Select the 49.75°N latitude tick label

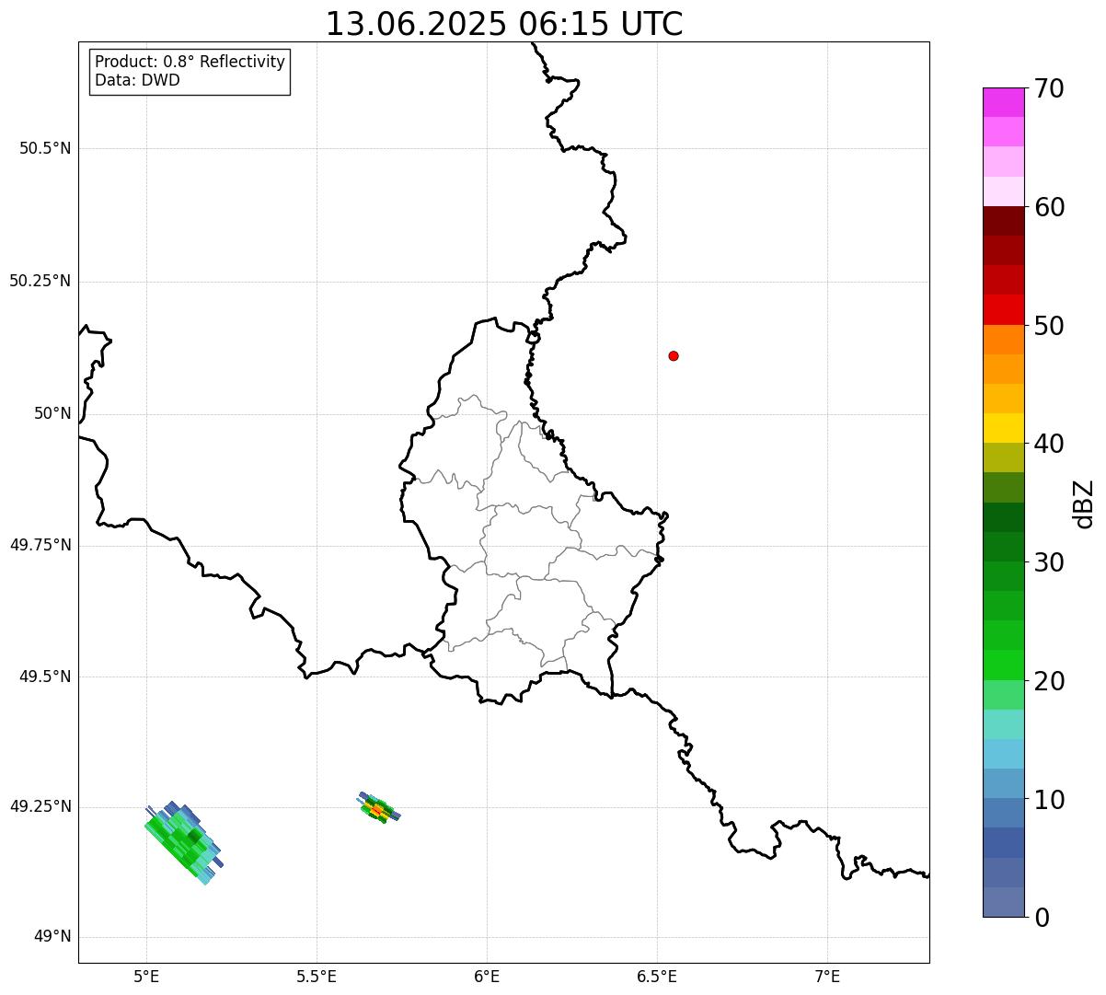(40, 545)
